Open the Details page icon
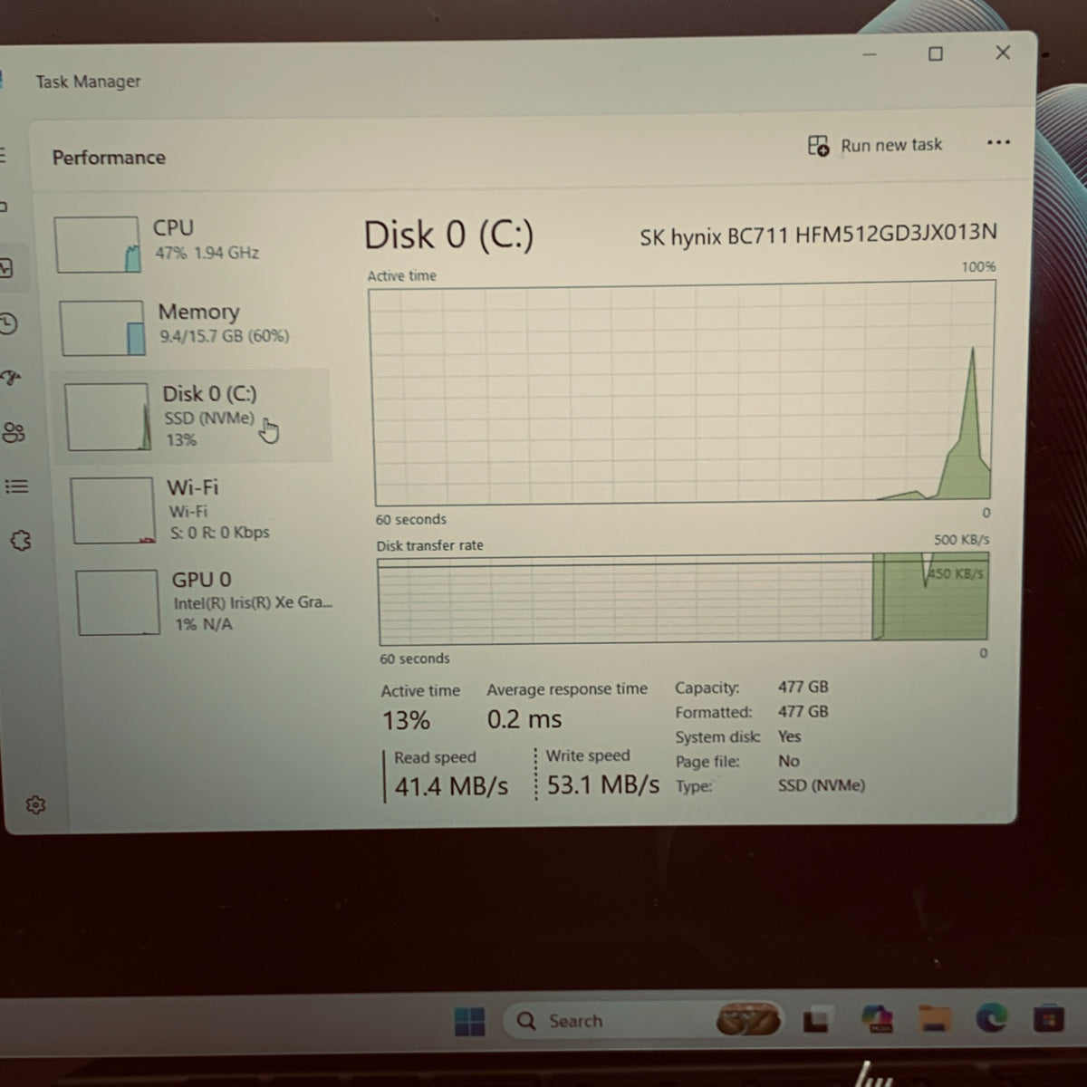This screenshot has width=1087, height=1087. (16, 486)
